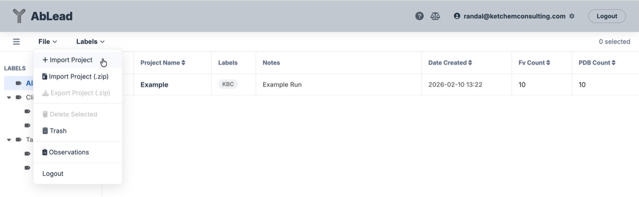Click the Notes column header
The height and width of the screenshot is (197, 639).
click(271, 63)
